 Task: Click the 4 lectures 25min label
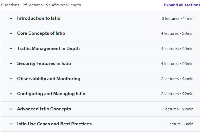click(x=177, y=49)
